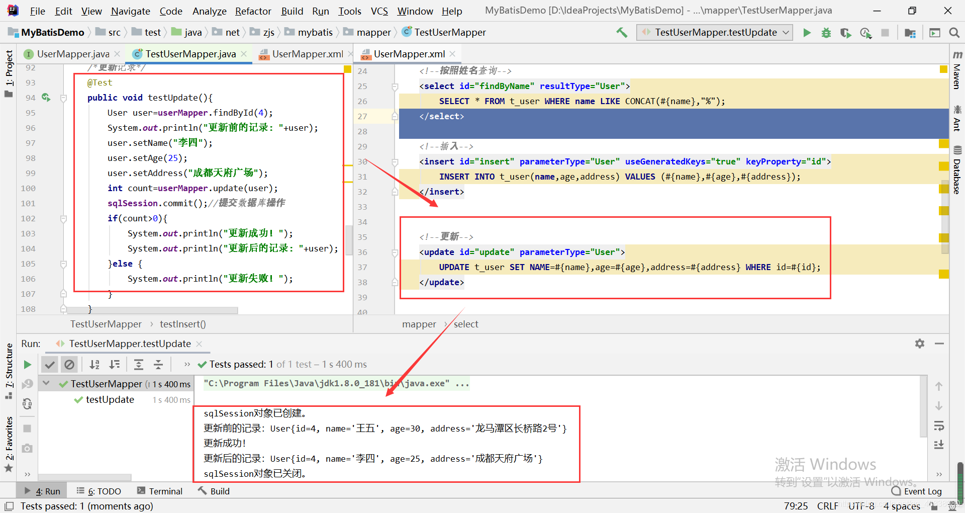Click the run gutter icon at line 94
This screenshot has height=513, width=965.
pyautogui.click(x=46, y=97)
